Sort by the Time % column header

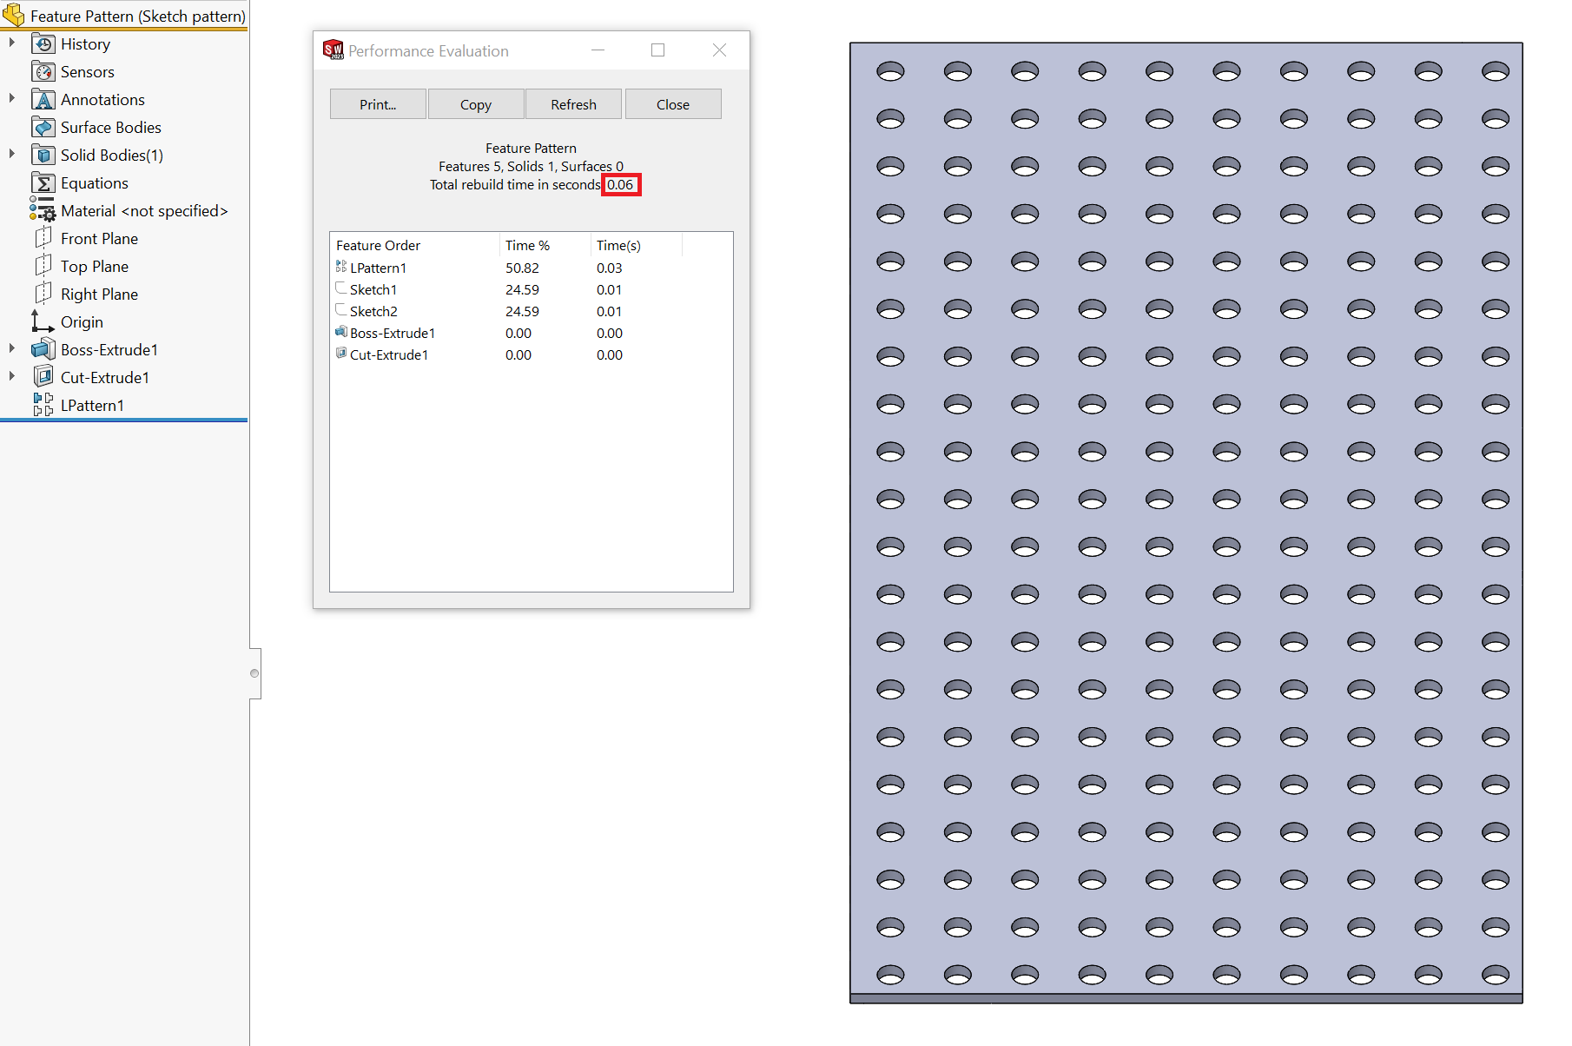click(527, 246)
